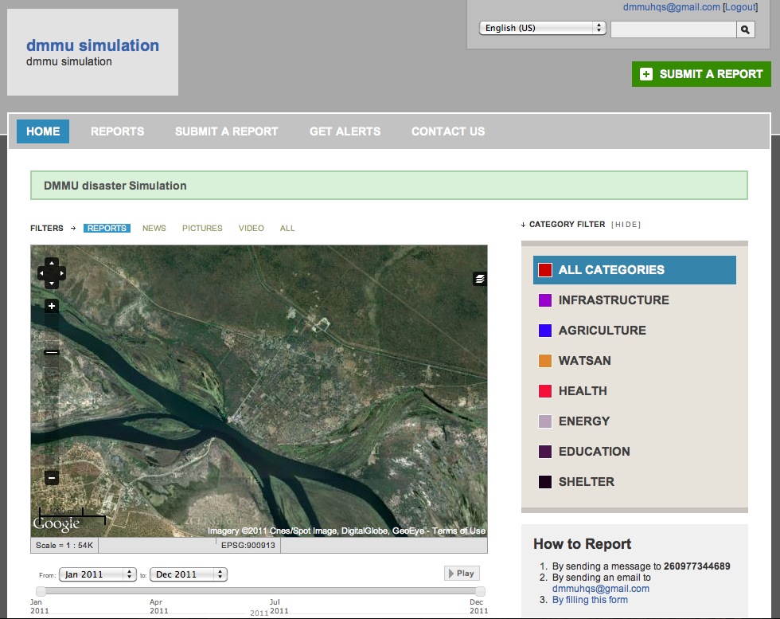The height and width of the screenshot is (619, 780).
Task: Follow the 'By filling this form' link
Action: [x=590, y=600]
